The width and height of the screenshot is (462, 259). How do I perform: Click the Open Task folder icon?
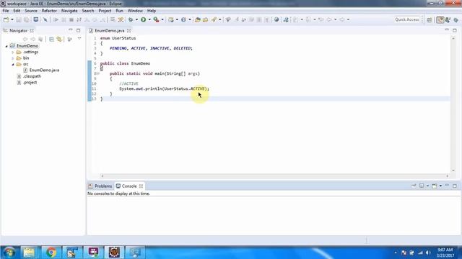point(205,19)
